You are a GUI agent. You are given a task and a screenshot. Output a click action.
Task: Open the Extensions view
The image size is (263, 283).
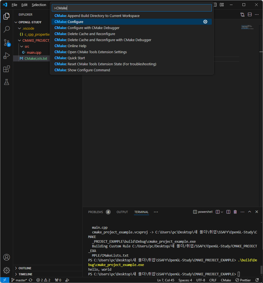pos(7,69)
